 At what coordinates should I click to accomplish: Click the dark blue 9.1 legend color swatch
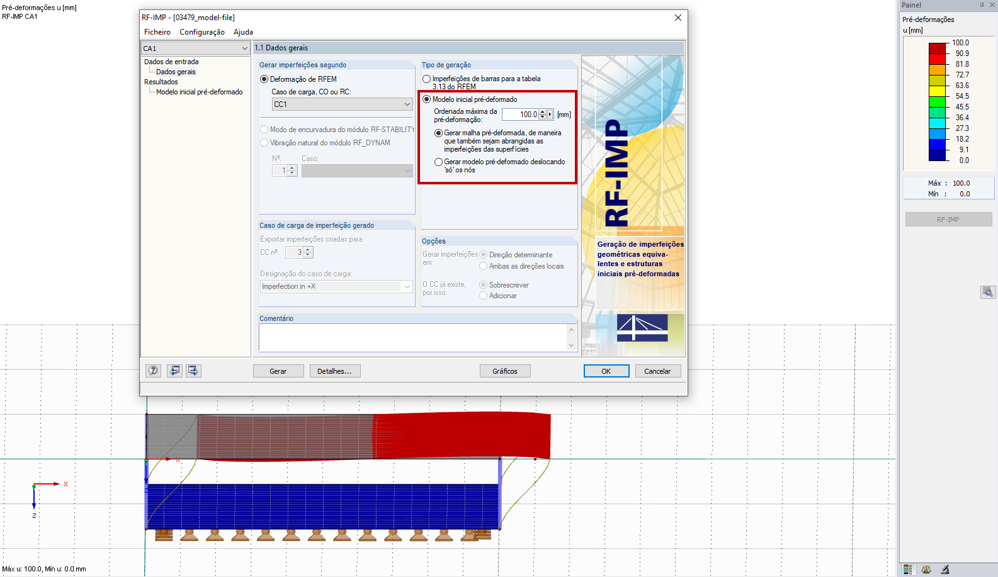pyautogui.click(x=938, y=155)
